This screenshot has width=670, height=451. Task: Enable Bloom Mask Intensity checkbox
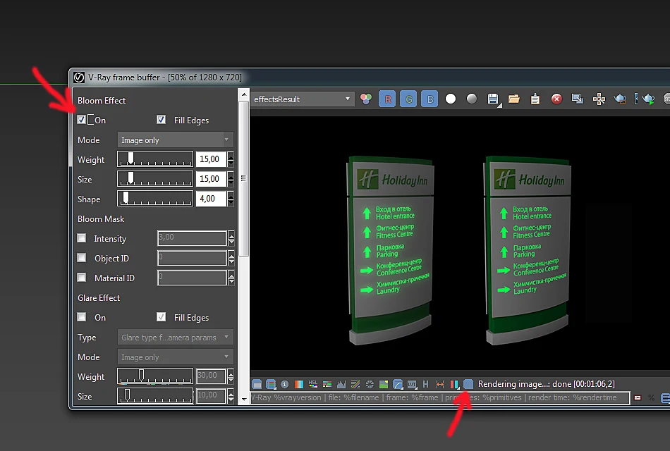pyautogui.click(x=82, y=238)
